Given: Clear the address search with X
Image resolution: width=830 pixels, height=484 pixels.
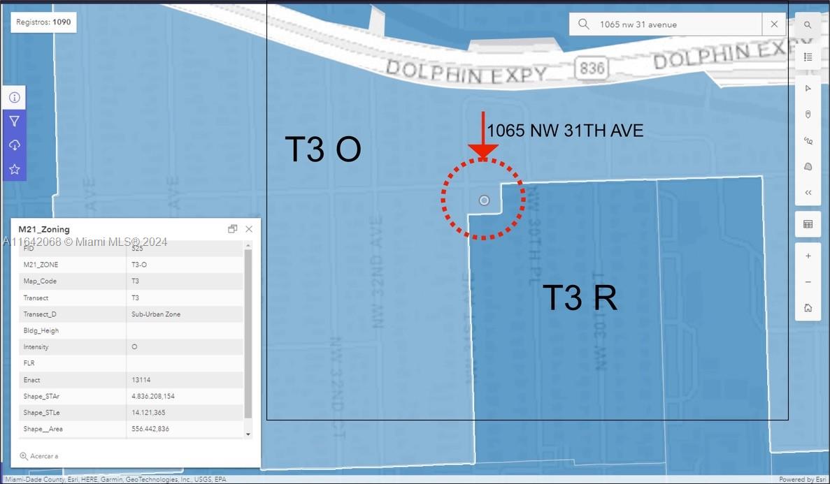Looking at the screenshot, I should click(x=775, y=24).
